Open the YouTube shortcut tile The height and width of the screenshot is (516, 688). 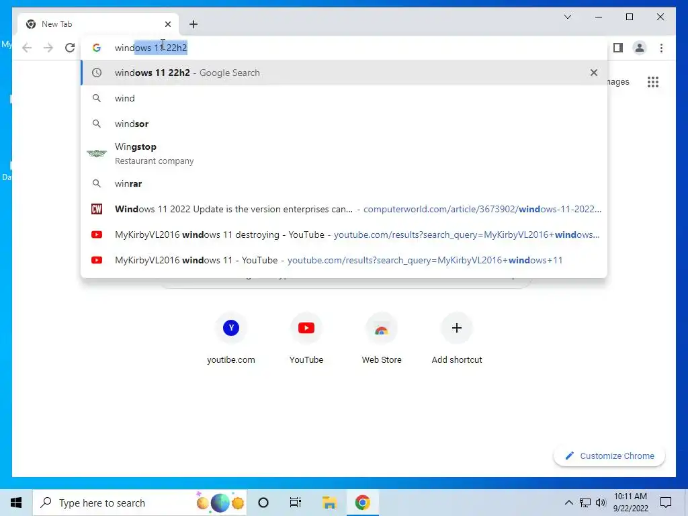click(306, 339)
